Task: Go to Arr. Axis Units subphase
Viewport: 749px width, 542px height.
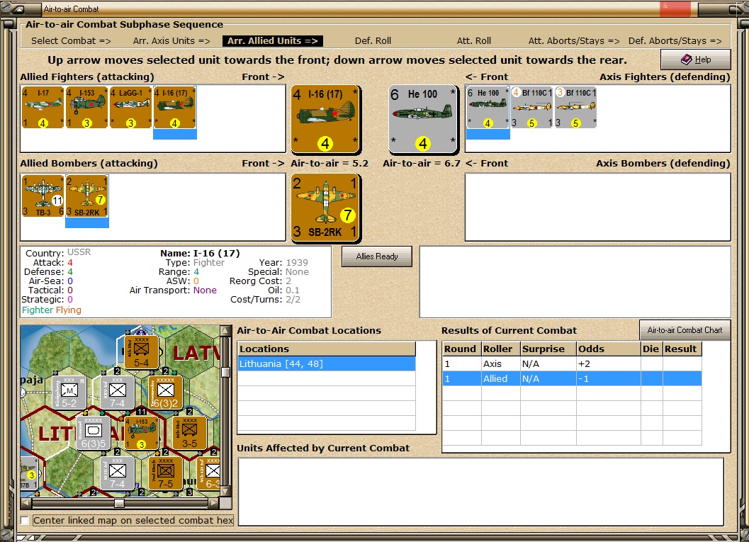Action: point(171,41)
